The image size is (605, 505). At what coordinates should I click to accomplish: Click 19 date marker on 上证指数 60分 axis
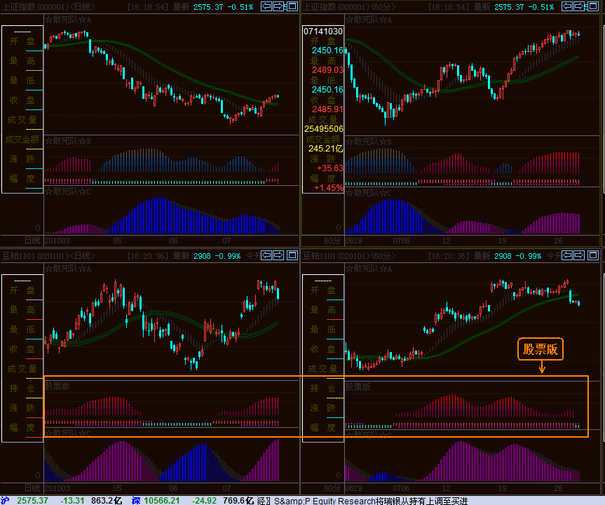(502, 241)
